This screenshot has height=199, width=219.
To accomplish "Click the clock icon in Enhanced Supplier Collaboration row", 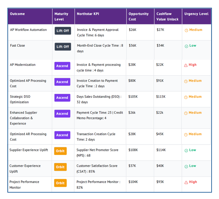I will point(186,113).
